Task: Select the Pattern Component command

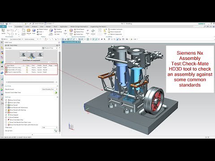Action: pos(115,34)
